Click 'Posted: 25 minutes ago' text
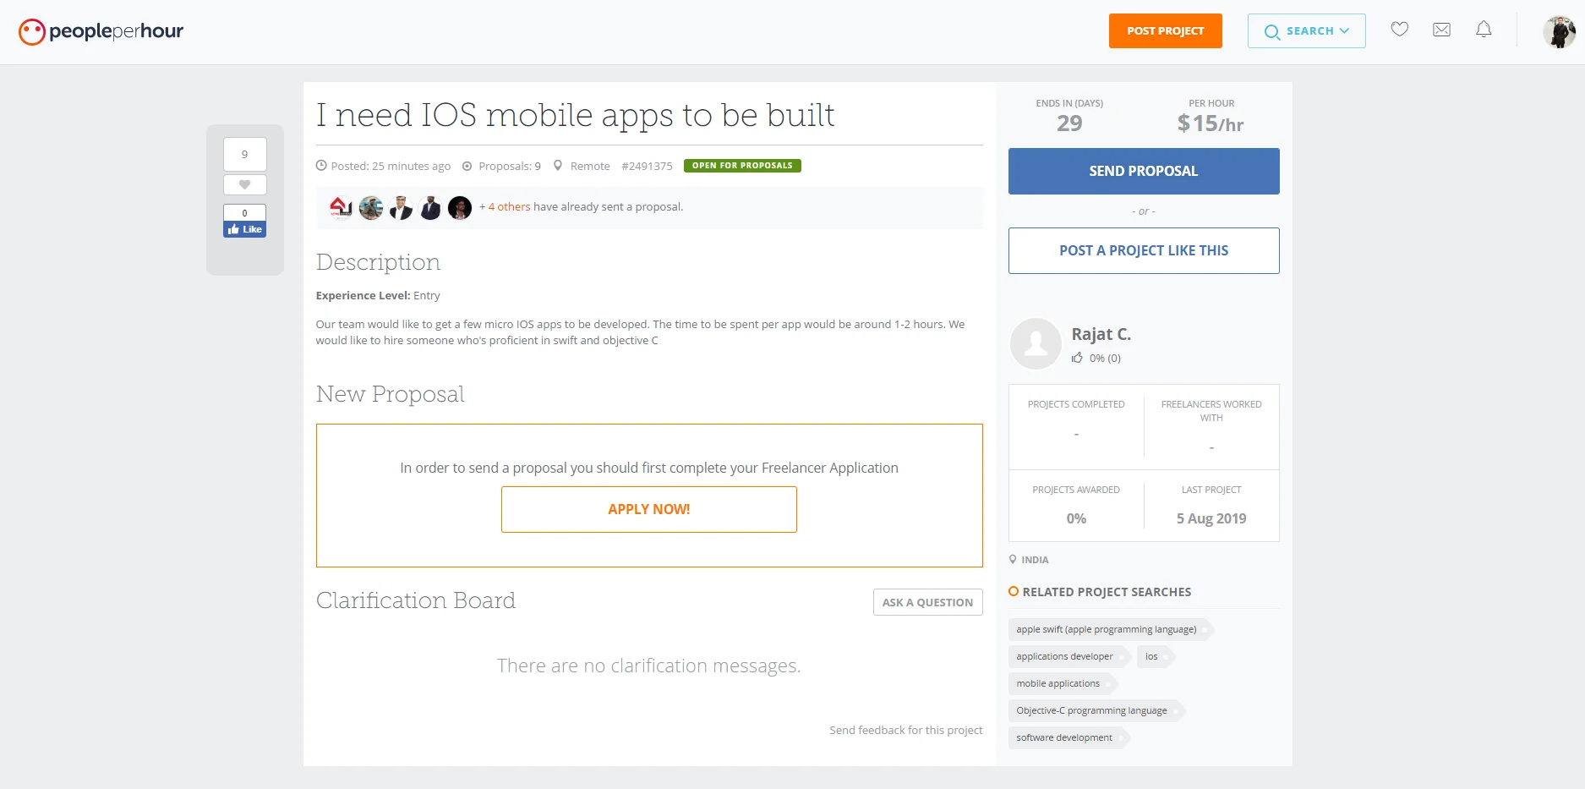Screen dimensions: 1585x789 point(391,166)
